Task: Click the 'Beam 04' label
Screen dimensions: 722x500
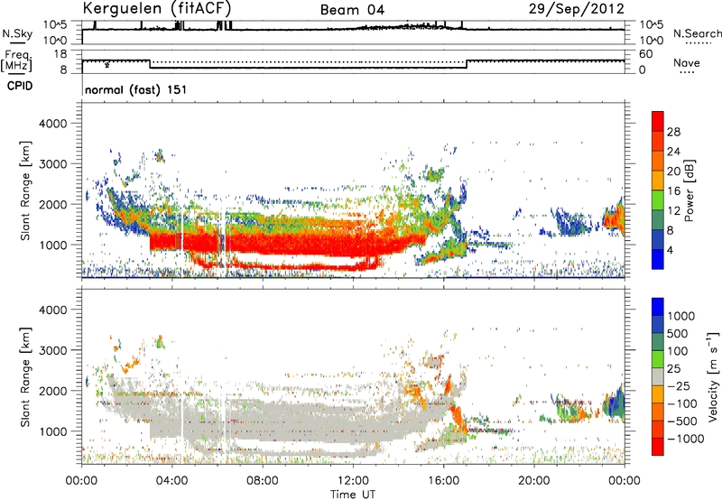Action: [x=352, y=10]
